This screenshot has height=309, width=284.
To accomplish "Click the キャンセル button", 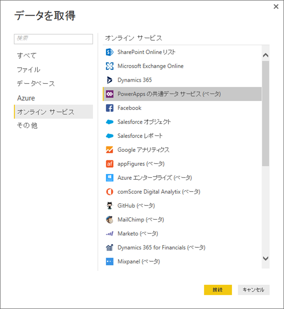I will click(x=253, y=290).
